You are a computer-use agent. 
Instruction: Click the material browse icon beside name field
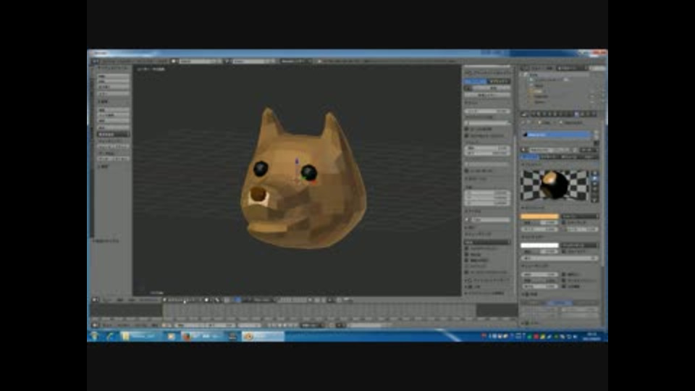click(525, 150)
